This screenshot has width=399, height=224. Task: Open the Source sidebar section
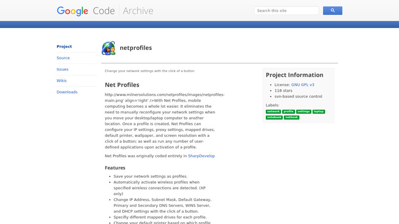point(63,58)
